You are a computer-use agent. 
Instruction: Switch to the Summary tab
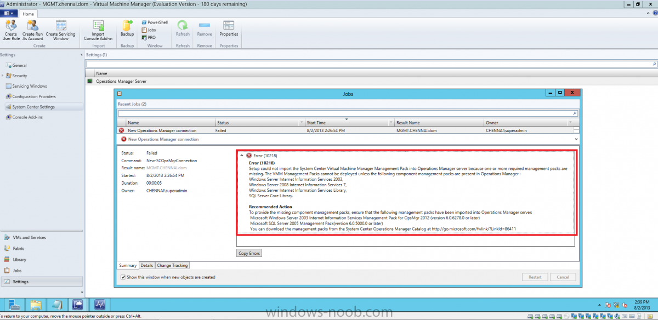click(x=128, y=265)
